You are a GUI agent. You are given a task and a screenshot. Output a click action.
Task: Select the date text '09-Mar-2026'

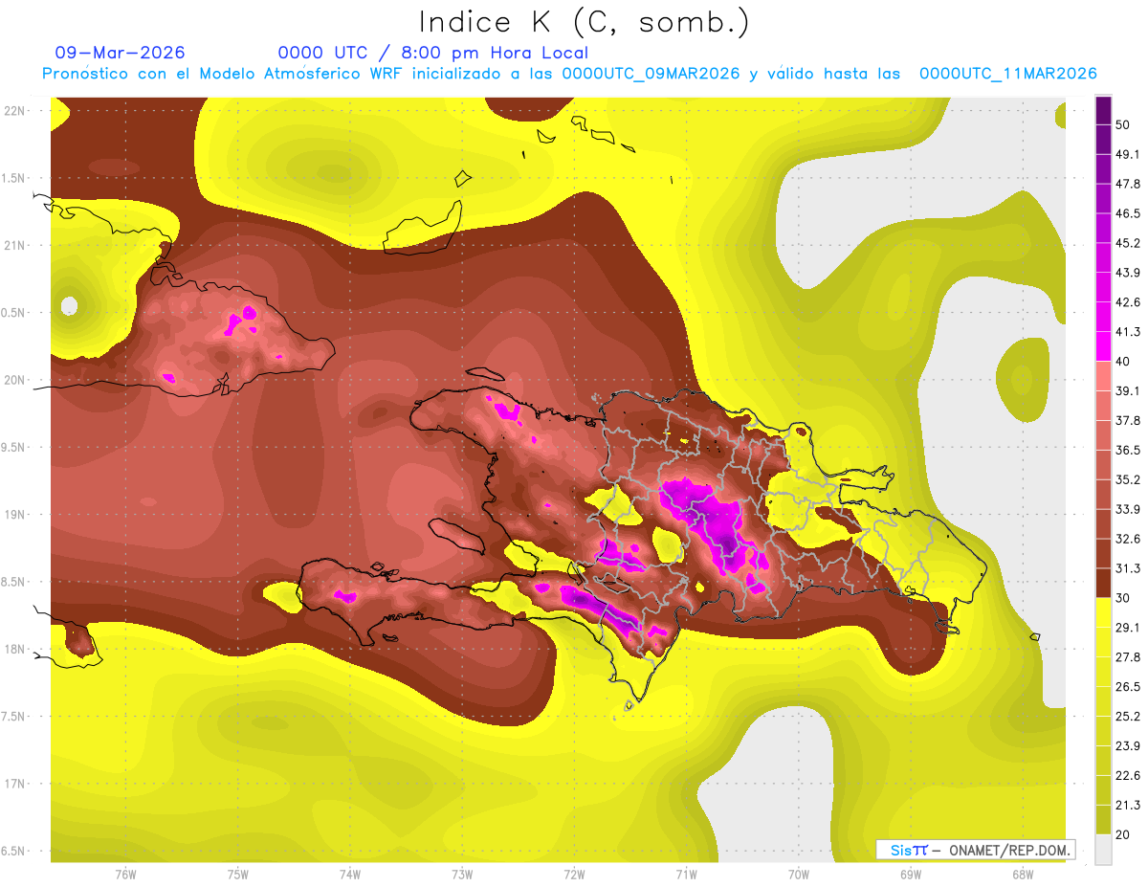pyautogui.click(x=121, y=53)
